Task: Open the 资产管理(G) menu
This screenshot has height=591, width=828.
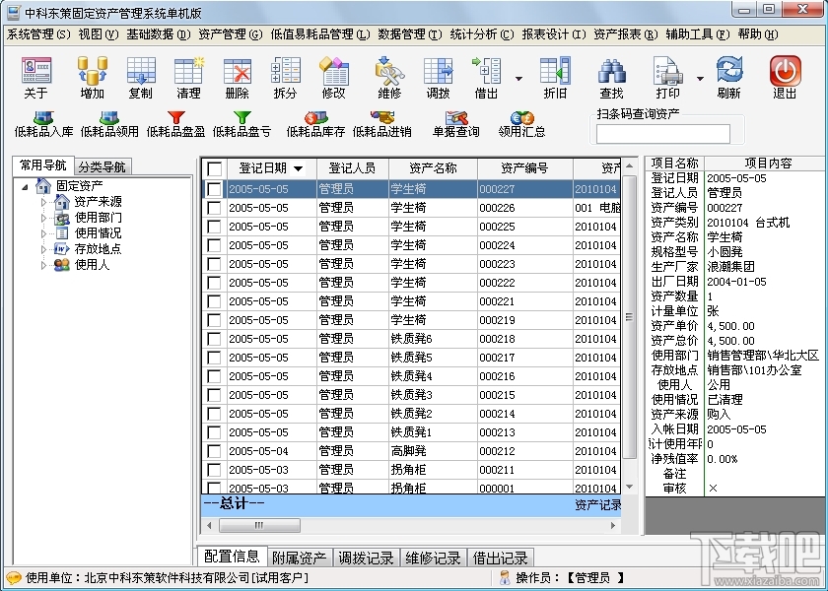Action: point(231,34)
